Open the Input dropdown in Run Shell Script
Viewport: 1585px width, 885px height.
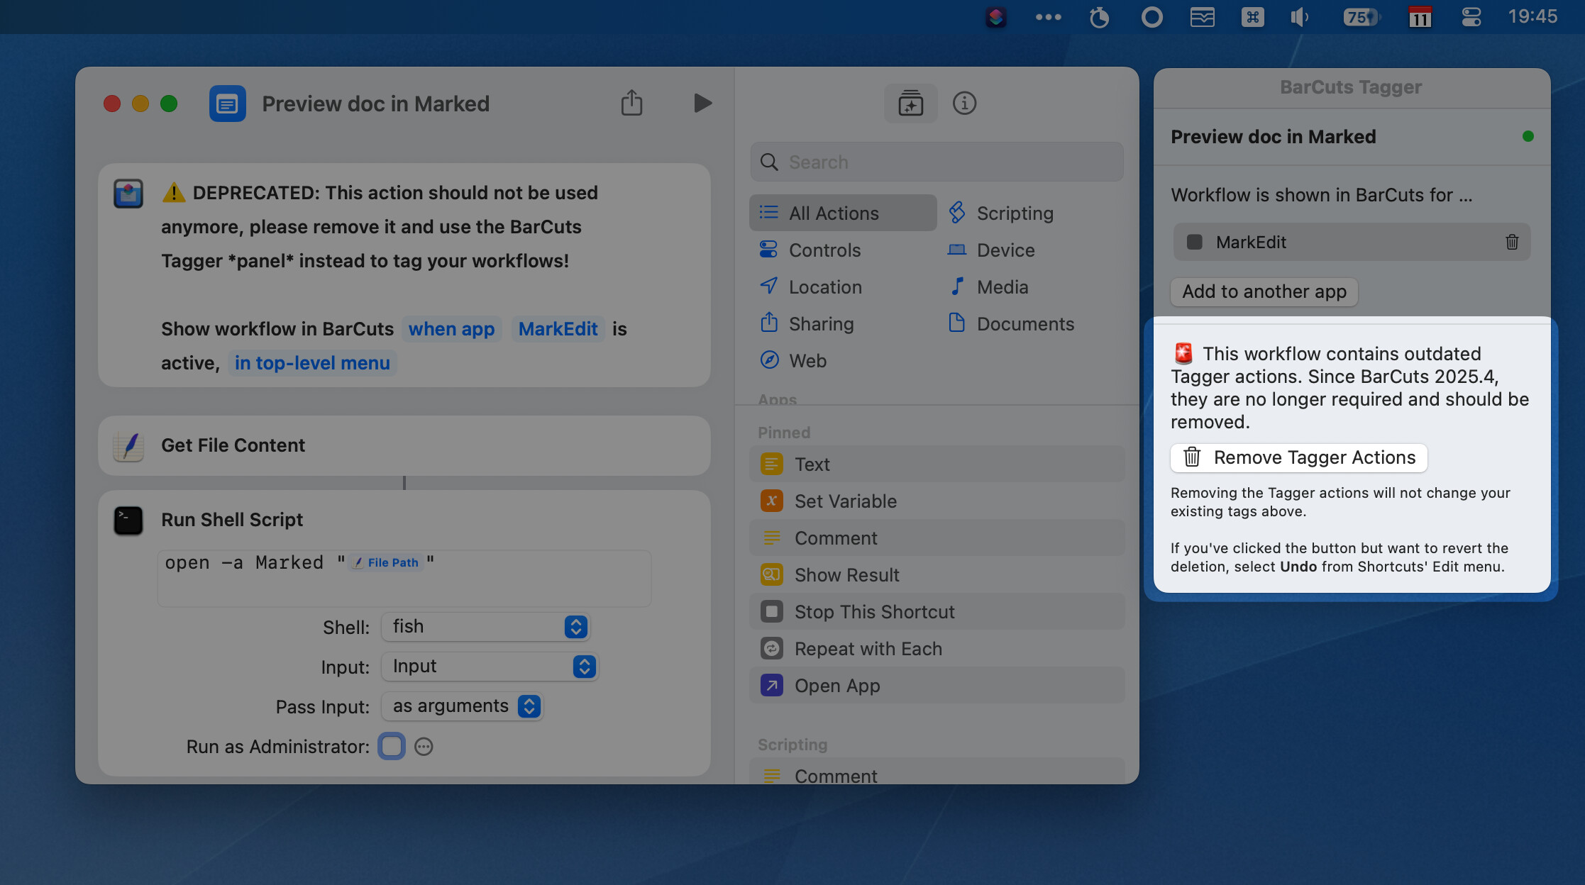(x=490, y=667)
